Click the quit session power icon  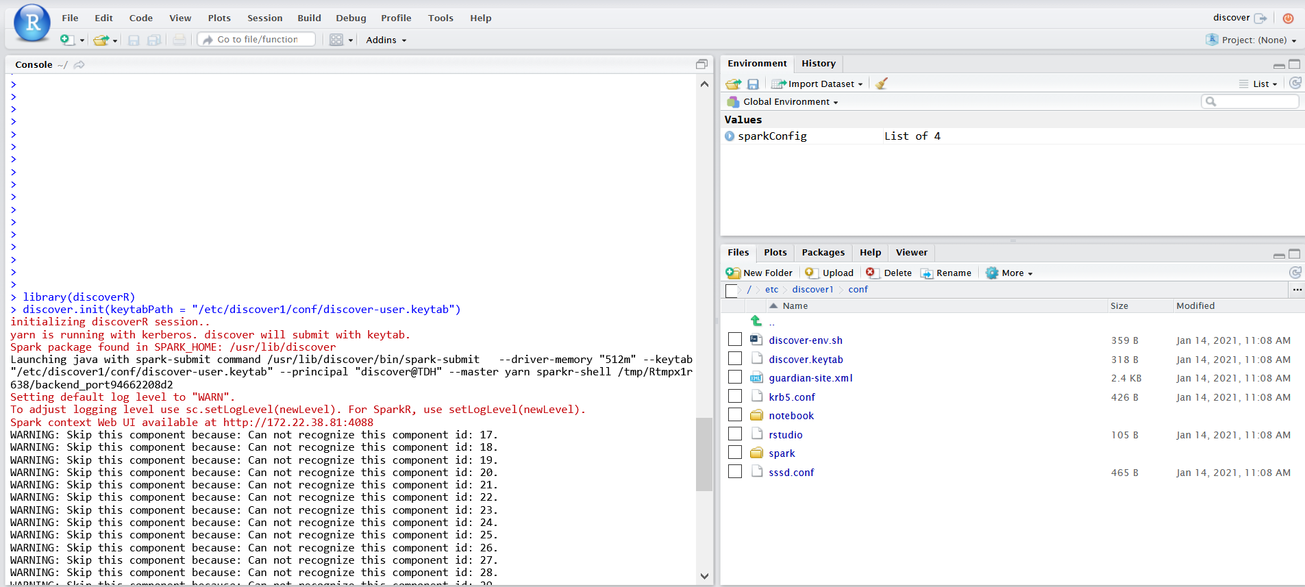point(1288,18)
